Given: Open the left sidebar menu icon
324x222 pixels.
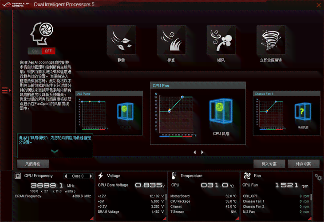Looking at the screenshot, I should click(x=6, y=90).
